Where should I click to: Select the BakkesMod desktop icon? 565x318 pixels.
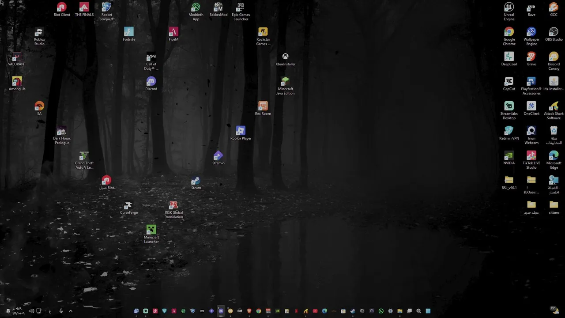coord(218,10)
